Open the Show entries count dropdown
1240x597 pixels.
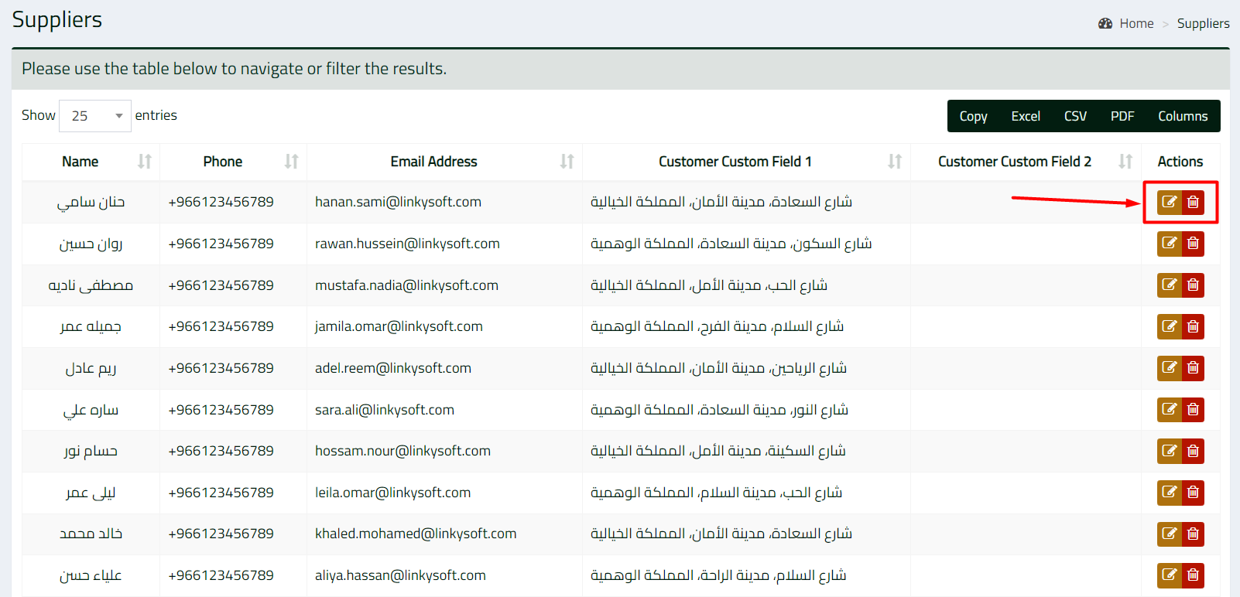[x=95, y=116]
